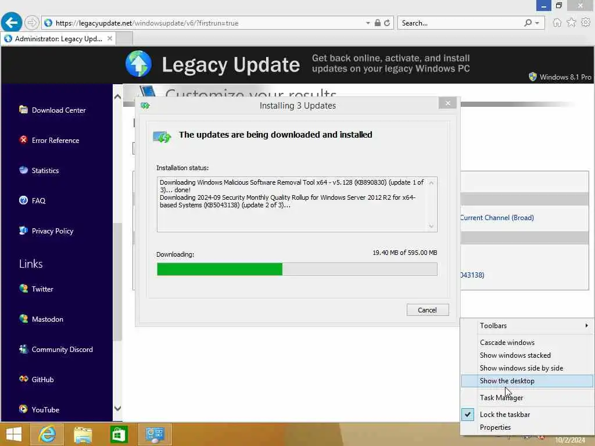595x446 pixels.
Task: Cancel the update installation
Action: [x=428, y=310]
